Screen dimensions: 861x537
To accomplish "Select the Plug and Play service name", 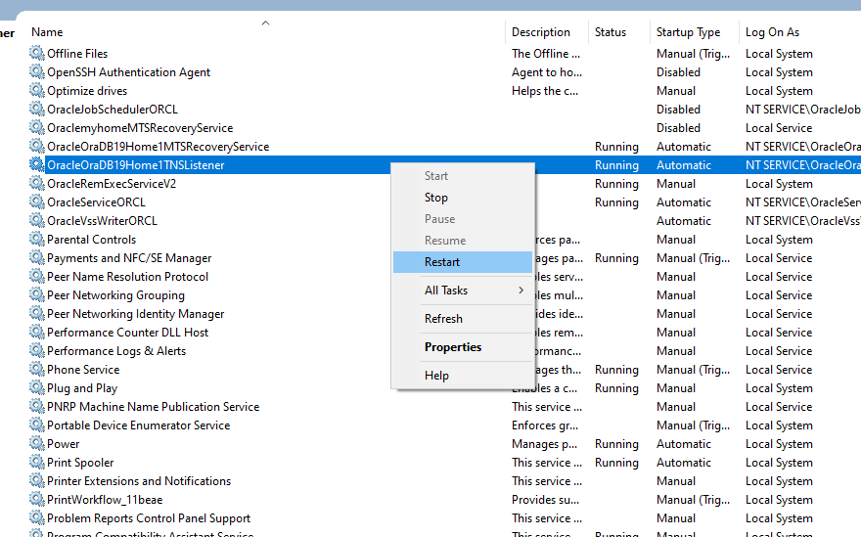I will point(82,388).
